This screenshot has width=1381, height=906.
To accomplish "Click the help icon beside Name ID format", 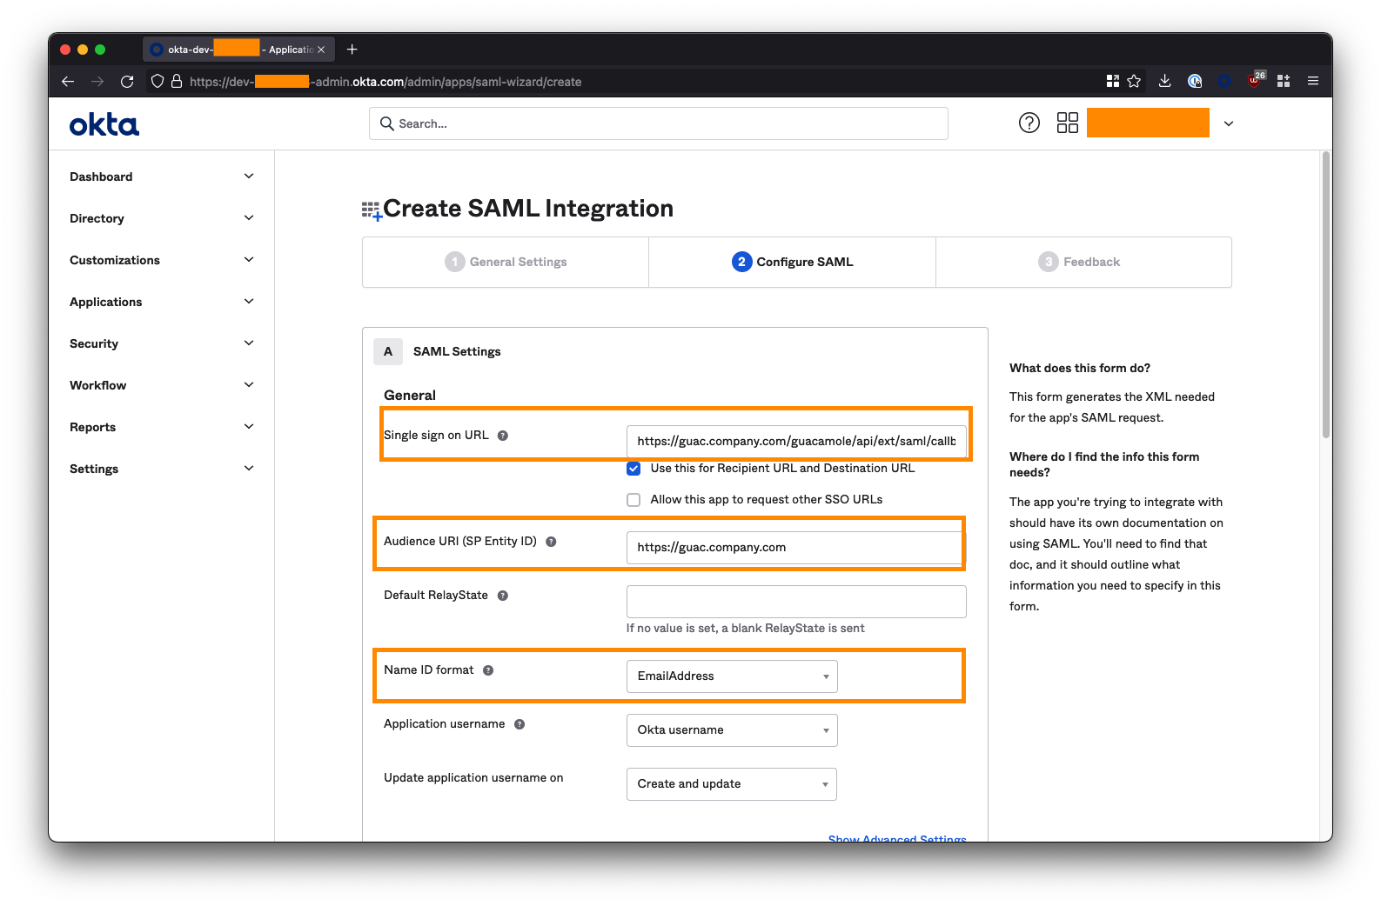I will coord(488,670).
